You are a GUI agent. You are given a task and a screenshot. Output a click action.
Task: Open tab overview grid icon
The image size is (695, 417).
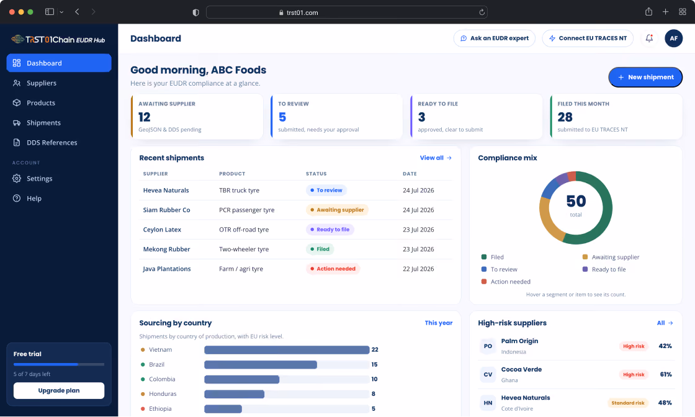682,12
